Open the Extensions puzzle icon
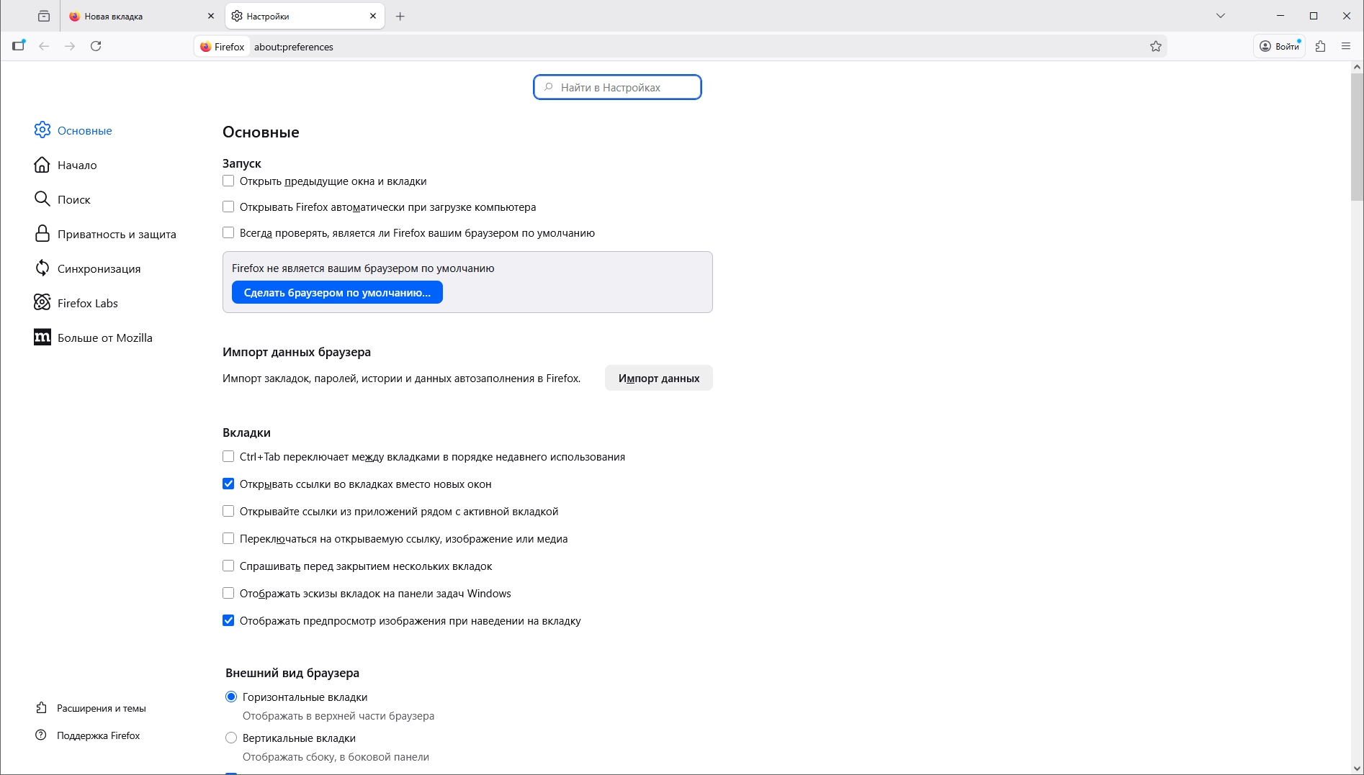The width and height of the screenshot is (1364, 775). pyautogui.click(x=1320, y=47)
